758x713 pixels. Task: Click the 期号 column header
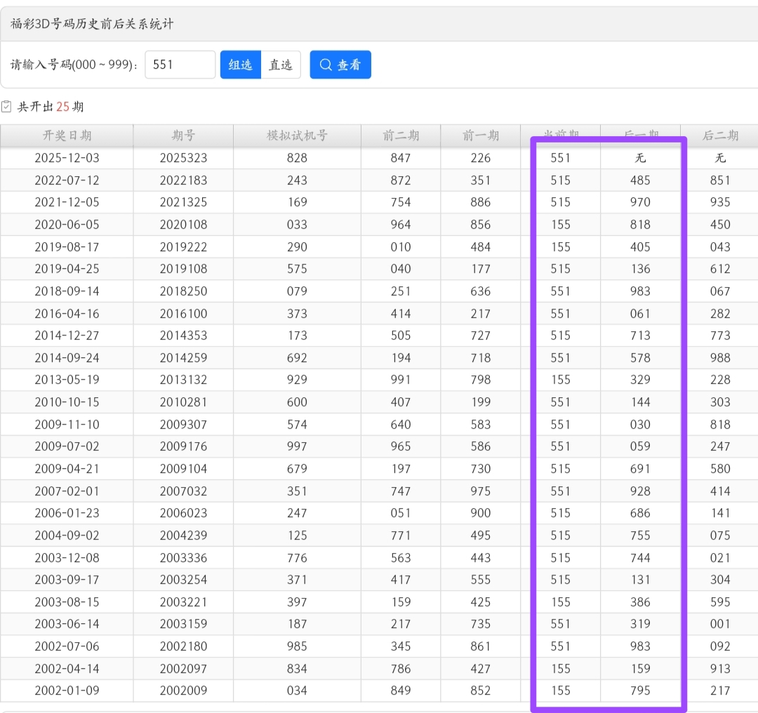point(183,135)
